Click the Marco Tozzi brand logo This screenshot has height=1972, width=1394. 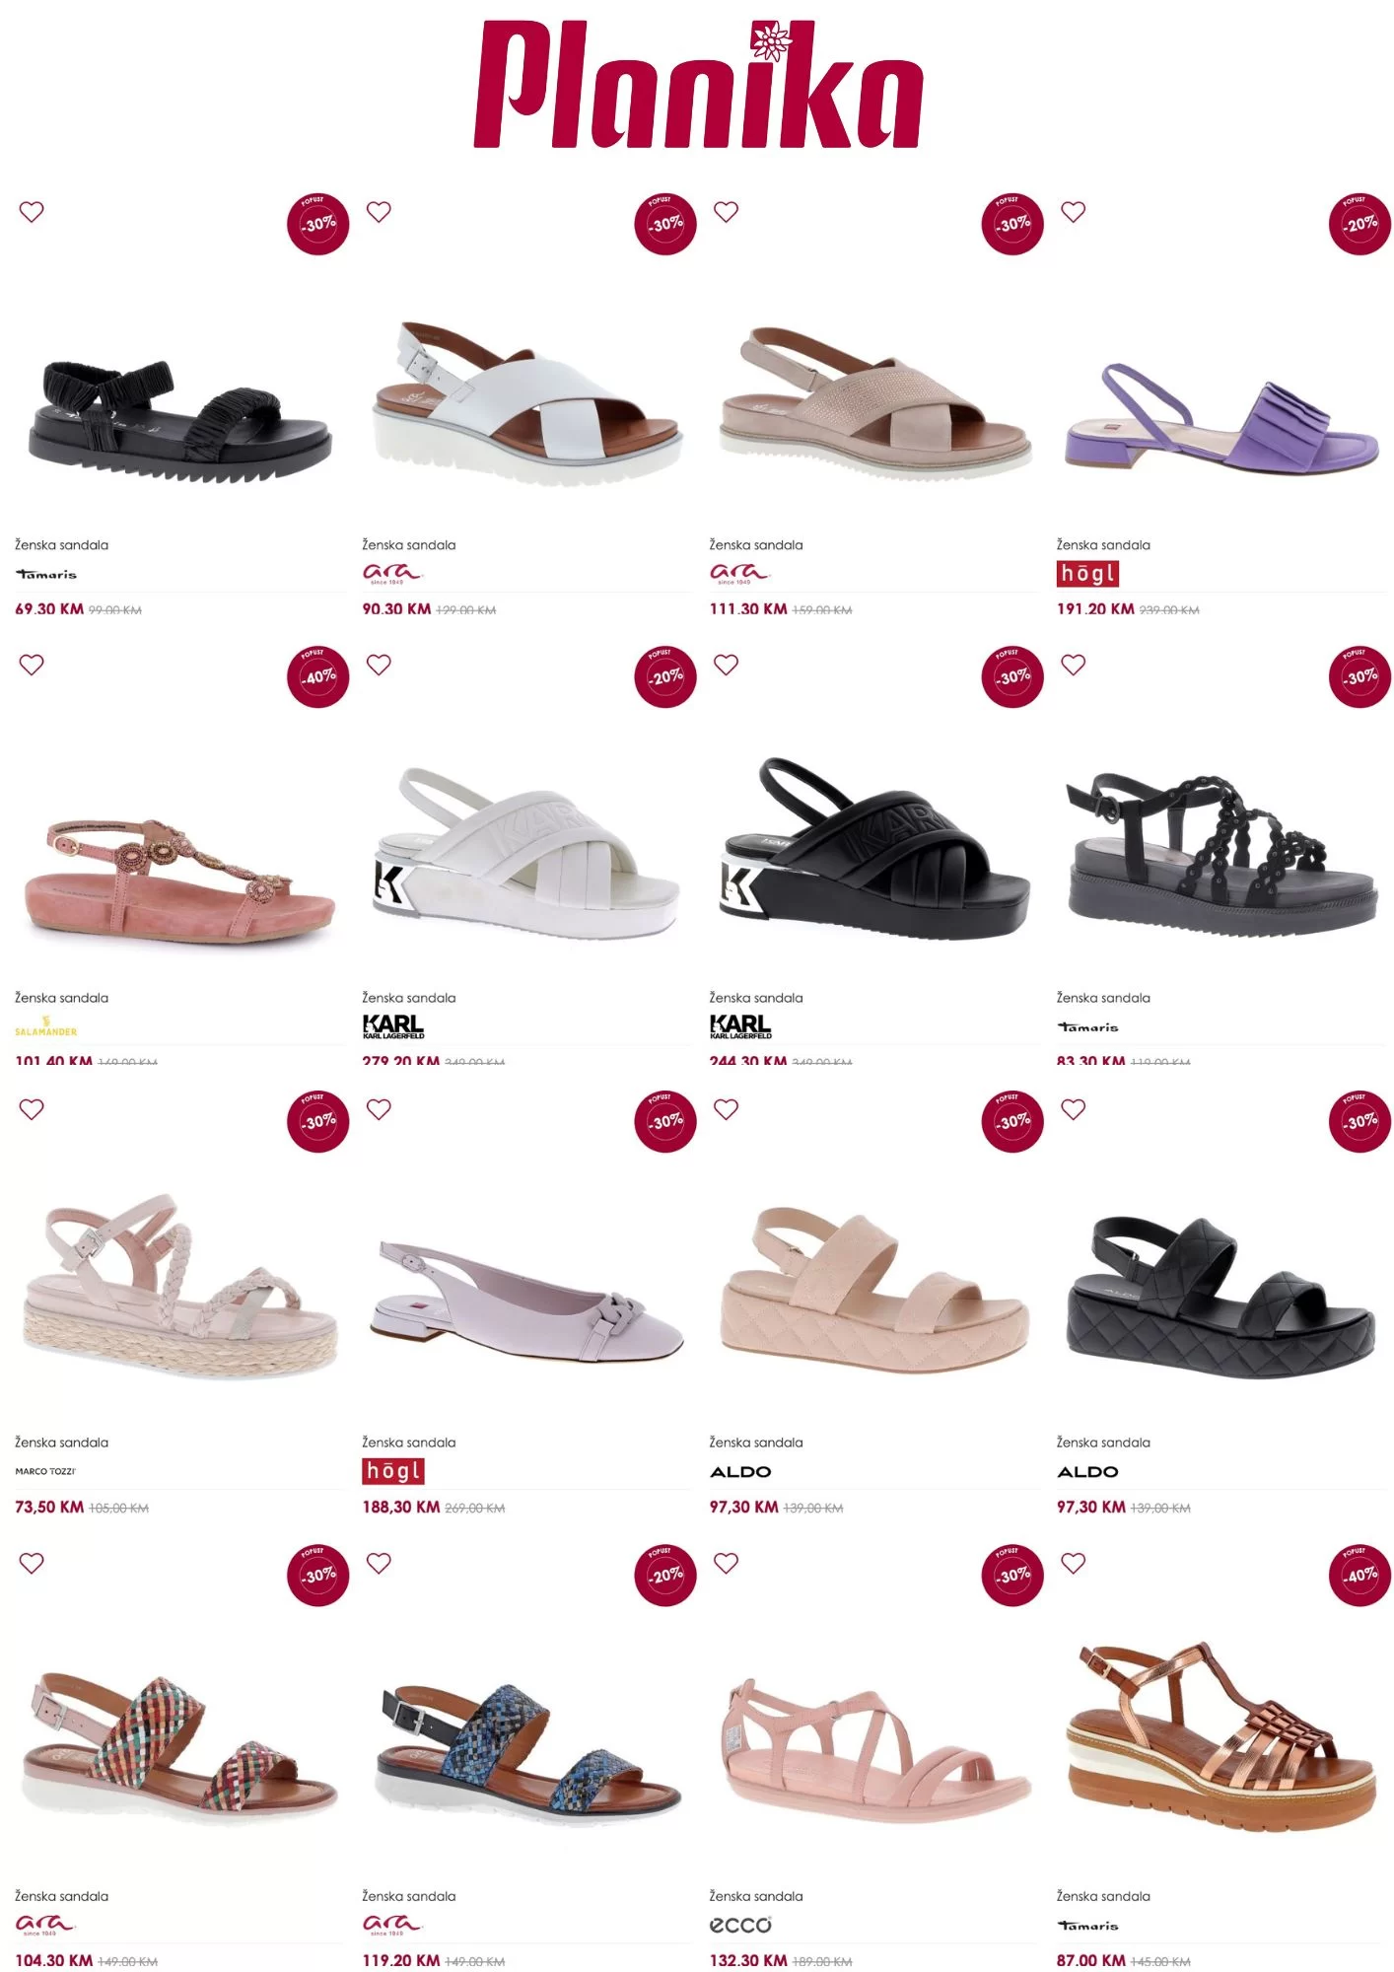(x=45, y=1471)
